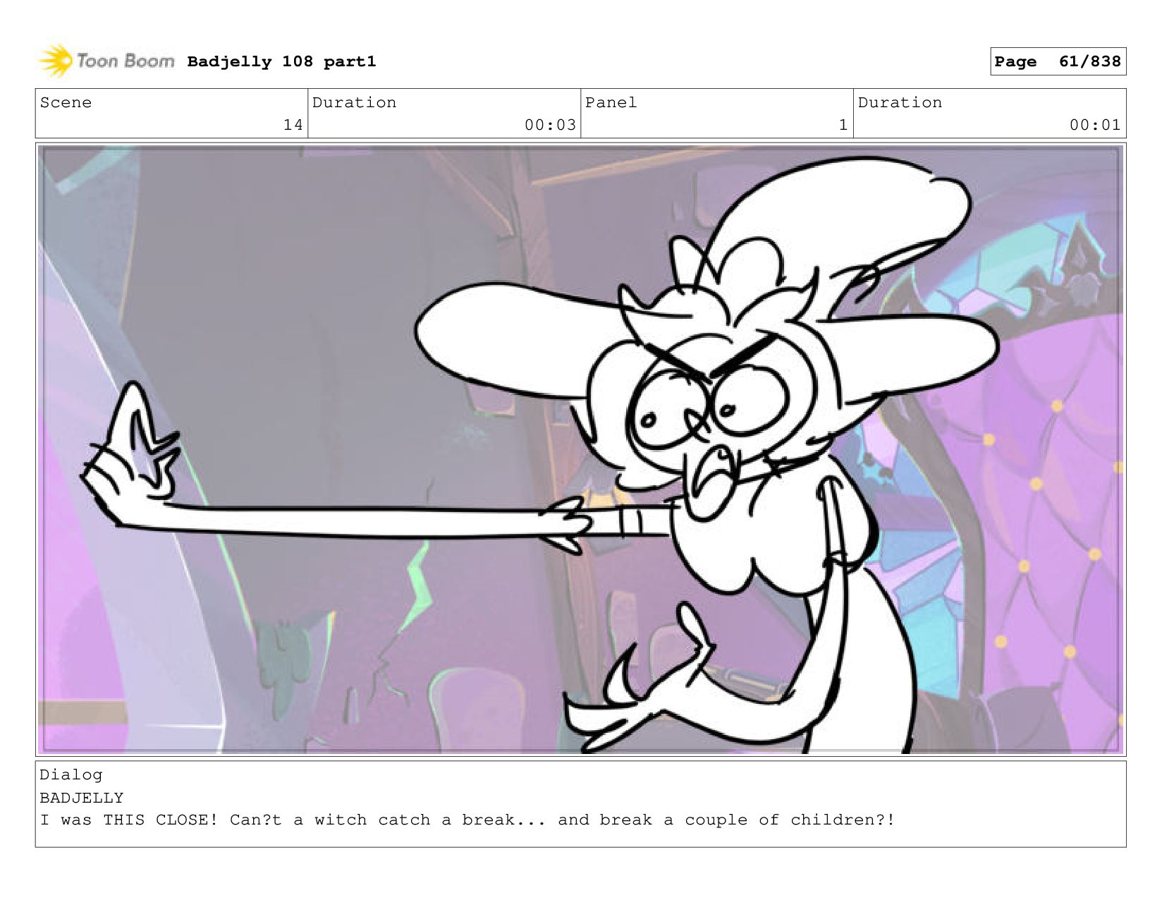Click the Toon Boom logo
Screen dimensions: 1162x900
pyautogui.click(x=106, y=61)
